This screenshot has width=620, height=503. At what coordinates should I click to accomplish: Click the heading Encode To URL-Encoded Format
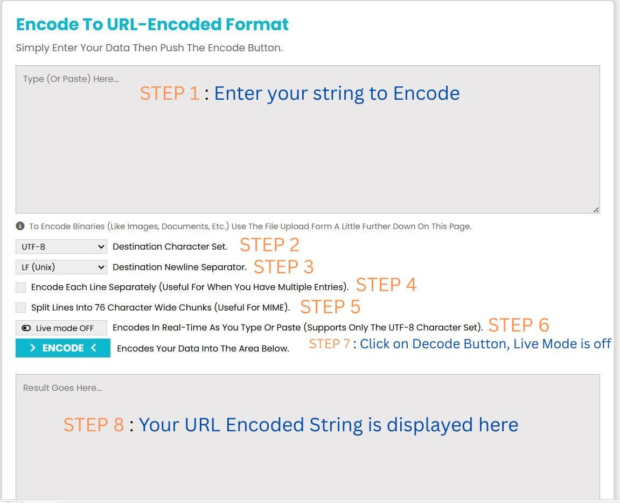[x=152, y=24]
